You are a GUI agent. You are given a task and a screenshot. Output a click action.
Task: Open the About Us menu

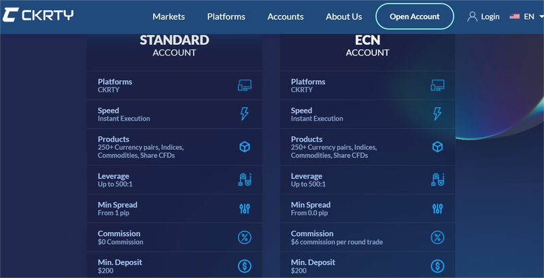(x=344, y=16)
